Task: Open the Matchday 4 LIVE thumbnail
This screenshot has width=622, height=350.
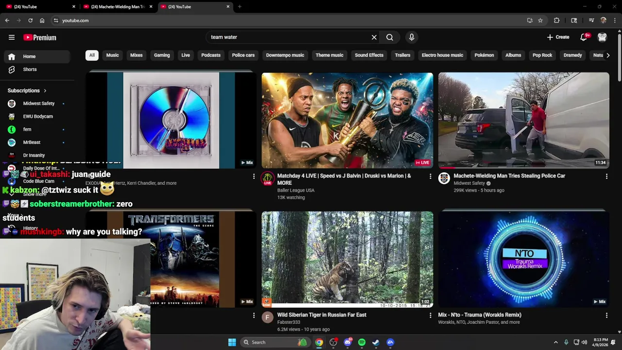Action: click(x=347, y=120)
